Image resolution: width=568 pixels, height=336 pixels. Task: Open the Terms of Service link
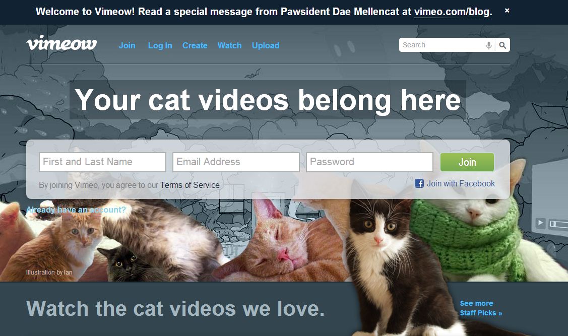tap(190, 185)
